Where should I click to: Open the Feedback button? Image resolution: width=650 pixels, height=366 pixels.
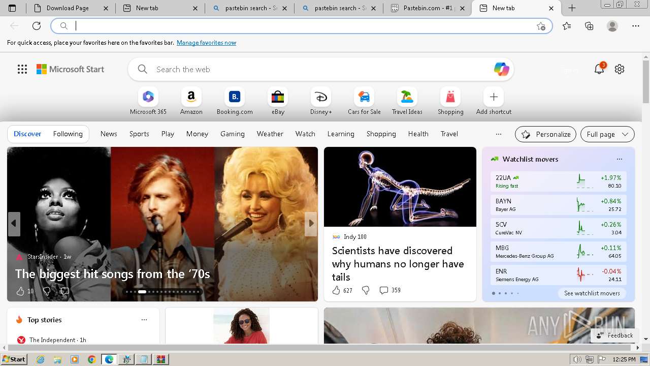[614, 335]
